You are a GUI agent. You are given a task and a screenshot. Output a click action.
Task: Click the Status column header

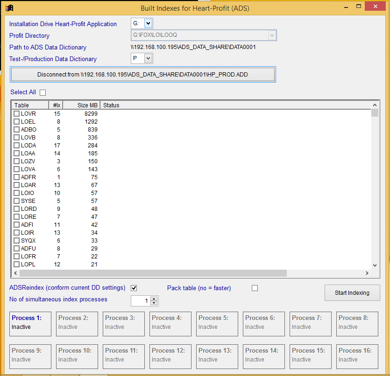[x=235, y=105]
